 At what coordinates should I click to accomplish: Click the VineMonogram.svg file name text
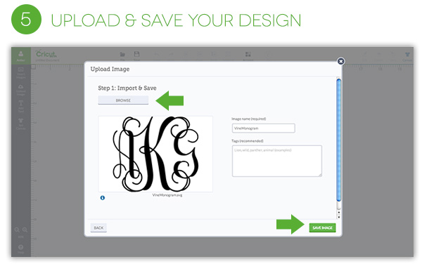coord(167,195)
